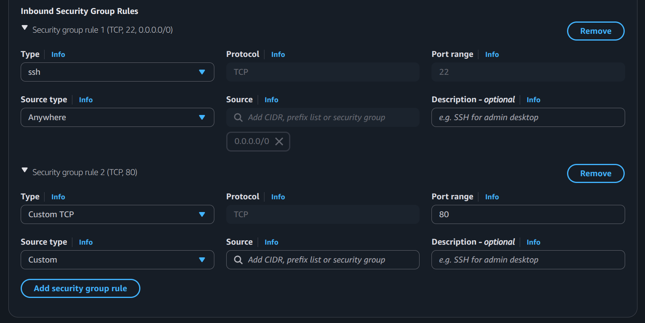Open Info link beside rule 1 Source type

click(85, 100)
